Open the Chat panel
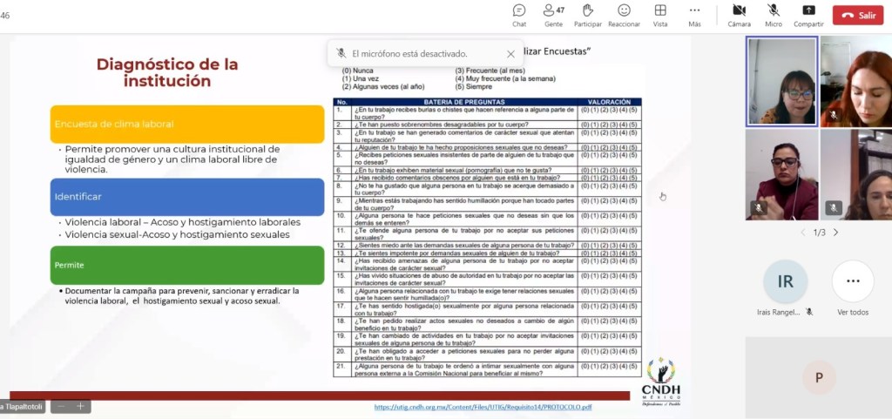892x419 pixels. [519, 15]
